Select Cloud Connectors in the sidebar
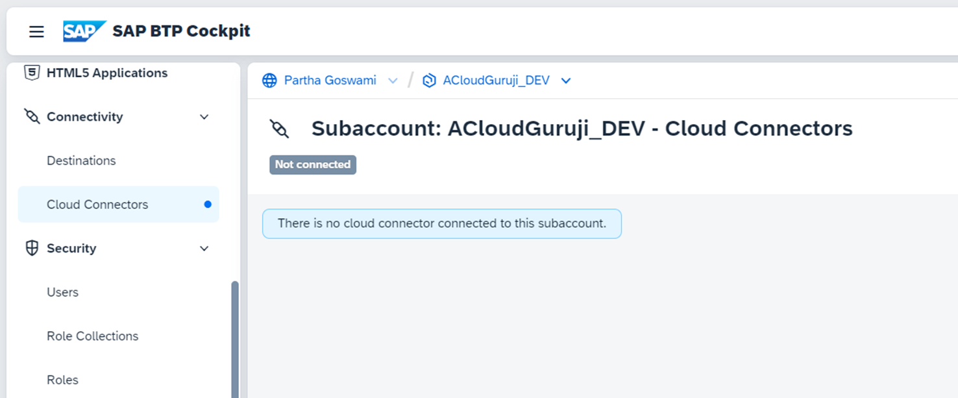 pyautogui.click(x=97, y=205)
